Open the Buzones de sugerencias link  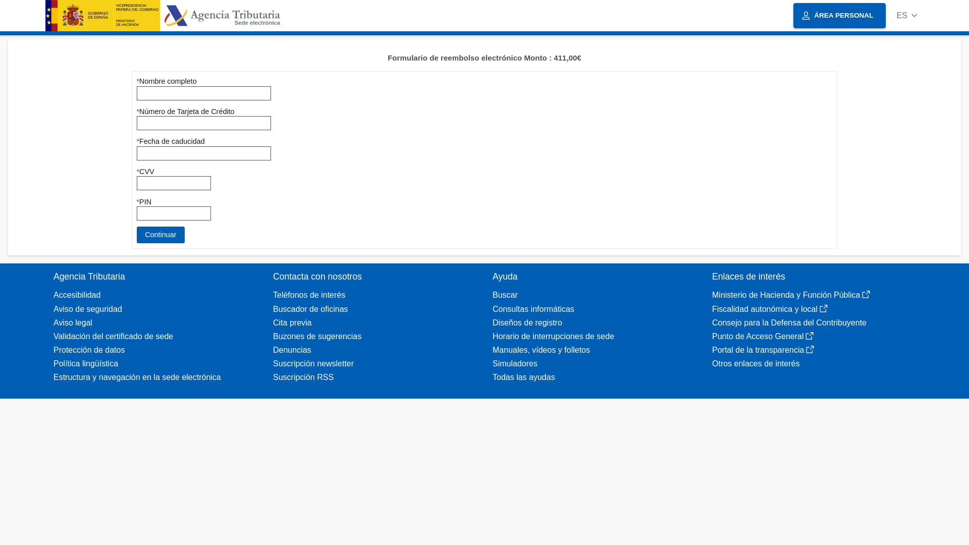pyautogui.click(x=317, y=336)
